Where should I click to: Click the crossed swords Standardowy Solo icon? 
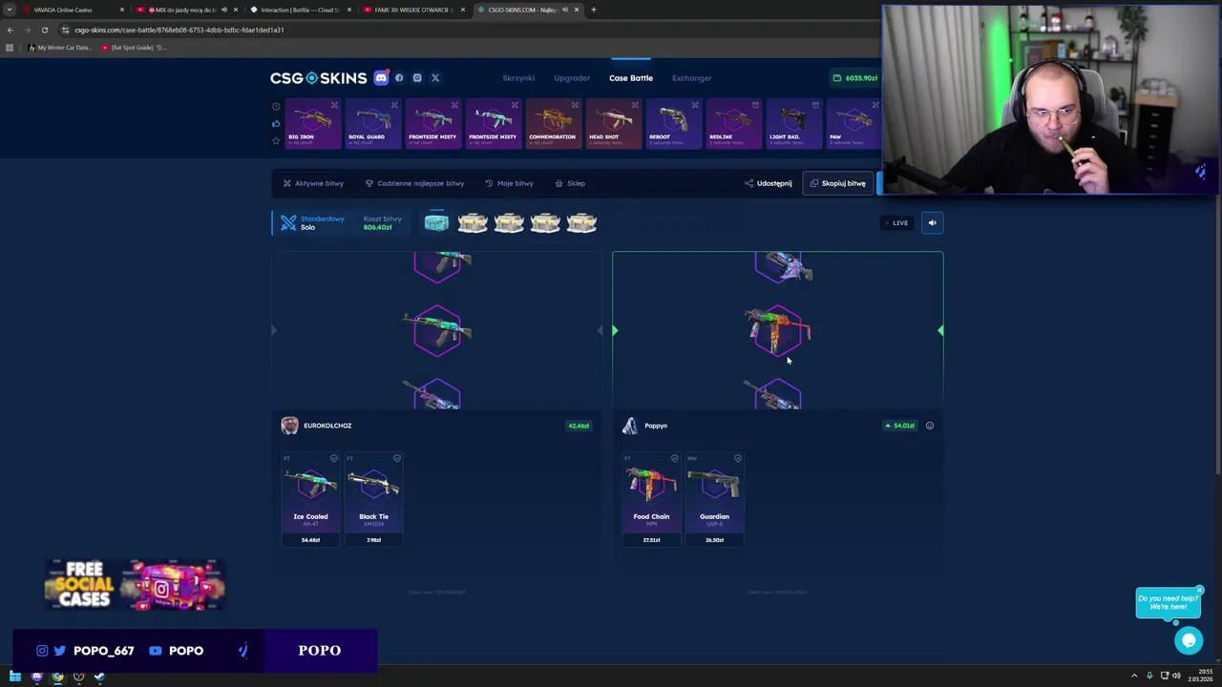click(288, 223)
